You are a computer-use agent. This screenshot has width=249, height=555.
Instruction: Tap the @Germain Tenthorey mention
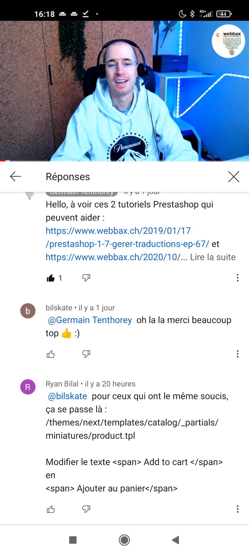point(90,320)
